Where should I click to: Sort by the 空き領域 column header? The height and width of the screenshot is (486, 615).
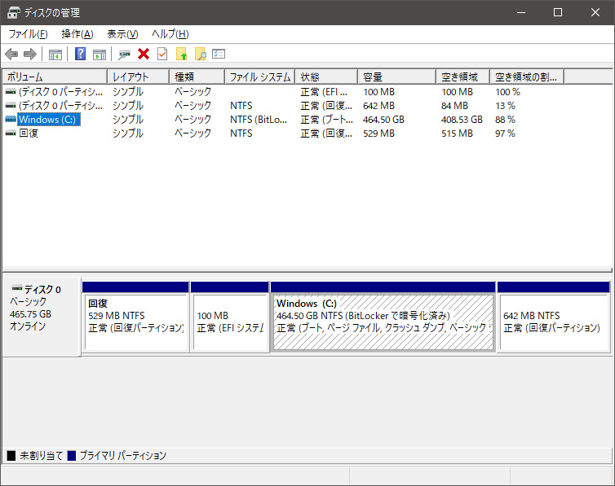[x=463, y=77]
